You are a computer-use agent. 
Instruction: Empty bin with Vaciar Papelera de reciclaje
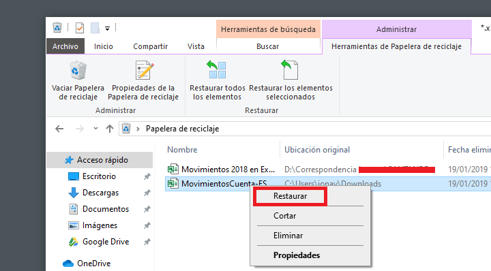[x=78, y=80]
